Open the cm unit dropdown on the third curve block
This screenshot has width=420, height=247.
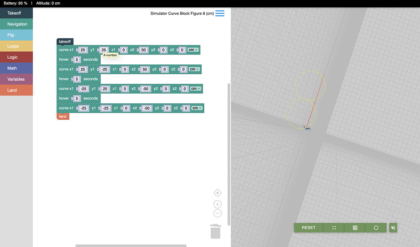(195, 89)
